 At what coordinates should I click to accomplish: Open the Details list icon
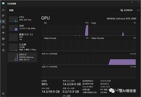pyautogui.click(x=3, y=44)
